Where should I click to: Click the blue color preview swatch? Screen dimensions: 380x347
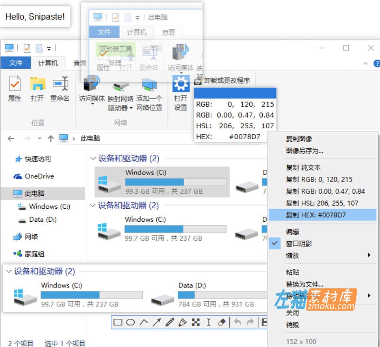click(235, 92)
